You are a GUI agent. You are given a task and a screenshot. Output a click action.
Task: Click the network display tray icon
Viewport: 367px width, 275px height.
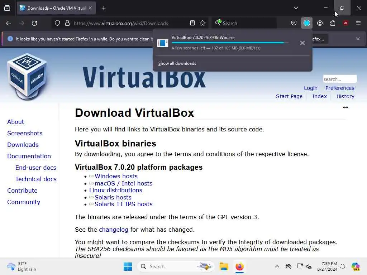pos(300,266)
